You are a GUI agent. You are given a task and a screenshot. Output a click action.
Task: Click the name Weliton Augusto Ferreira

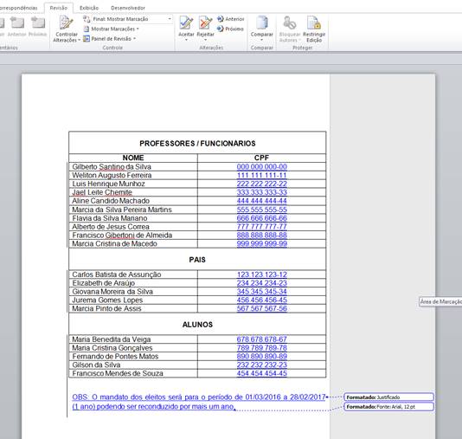[x=112, y=176]
